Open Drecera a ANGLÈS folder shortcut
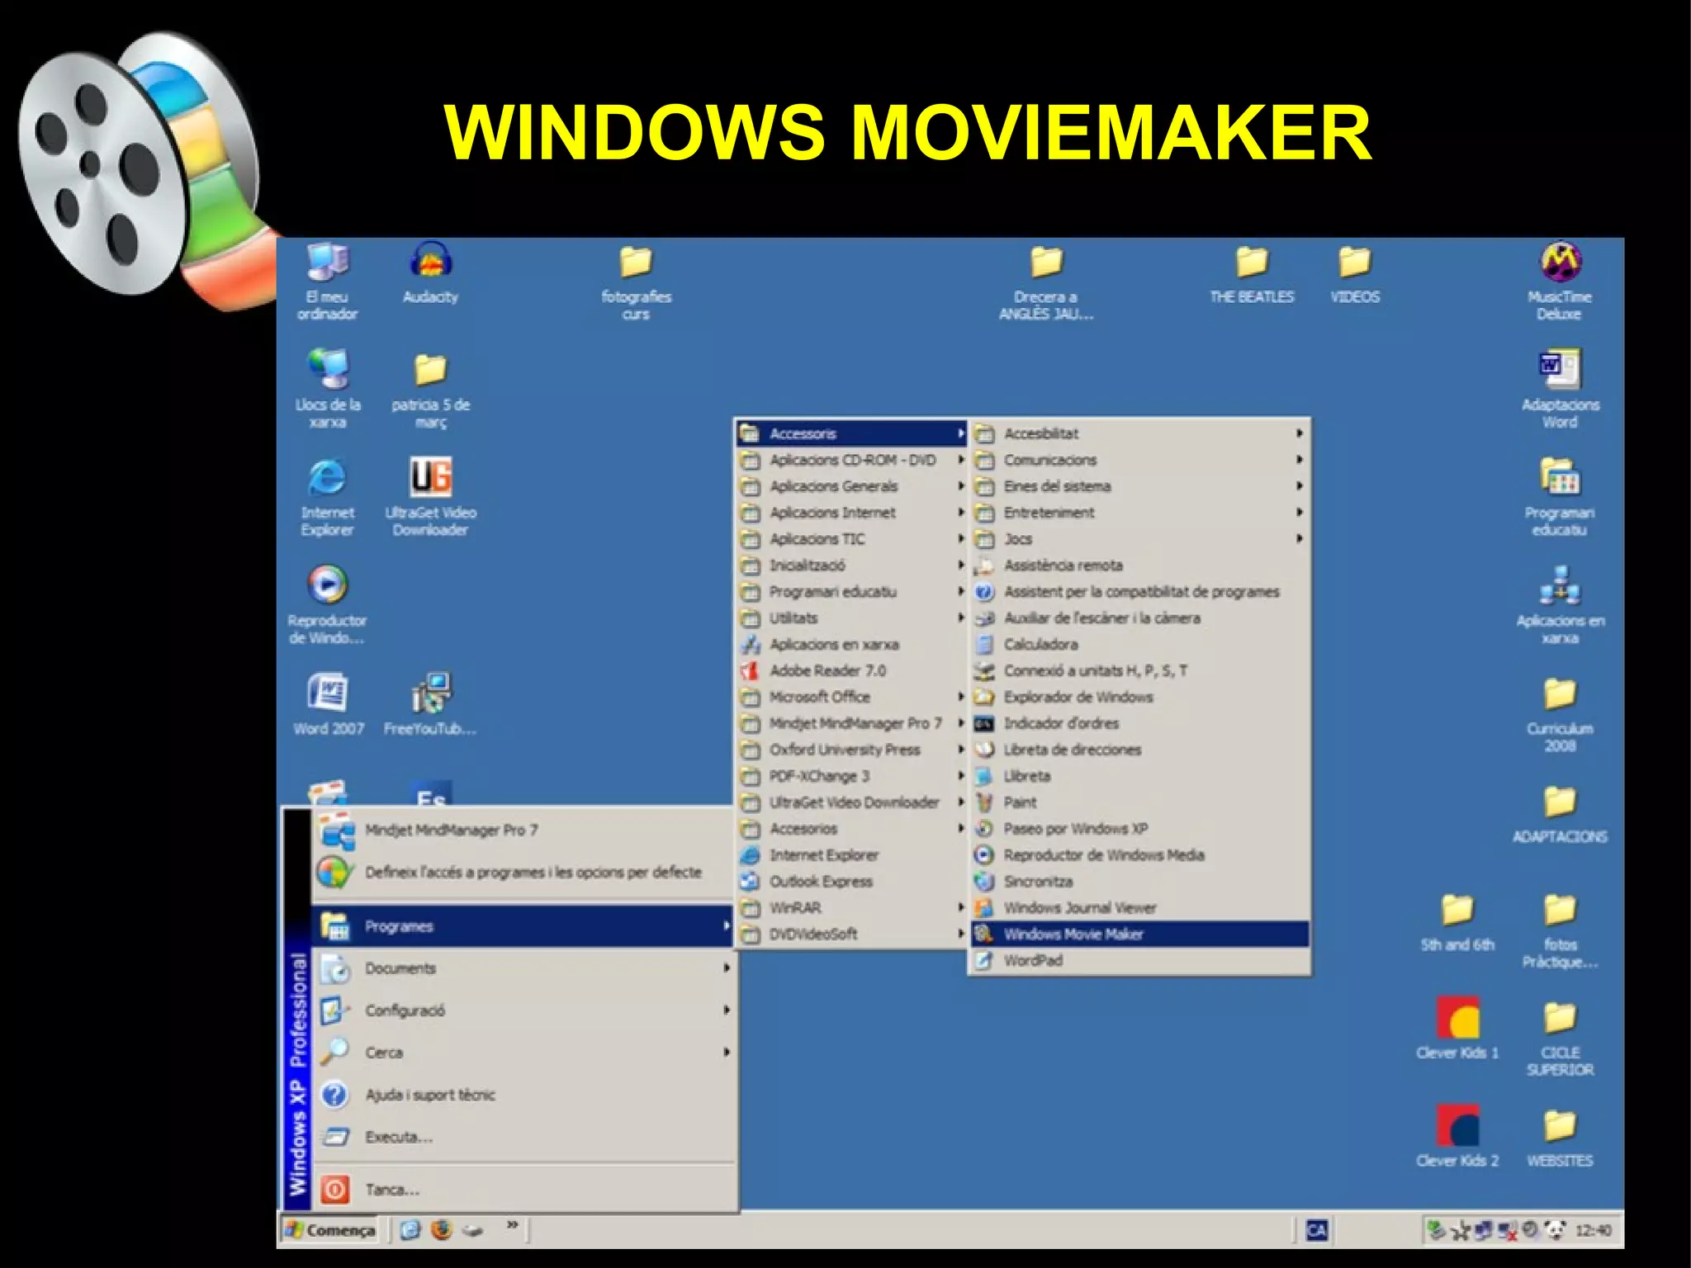1691x1268 pixels. 1046,282
